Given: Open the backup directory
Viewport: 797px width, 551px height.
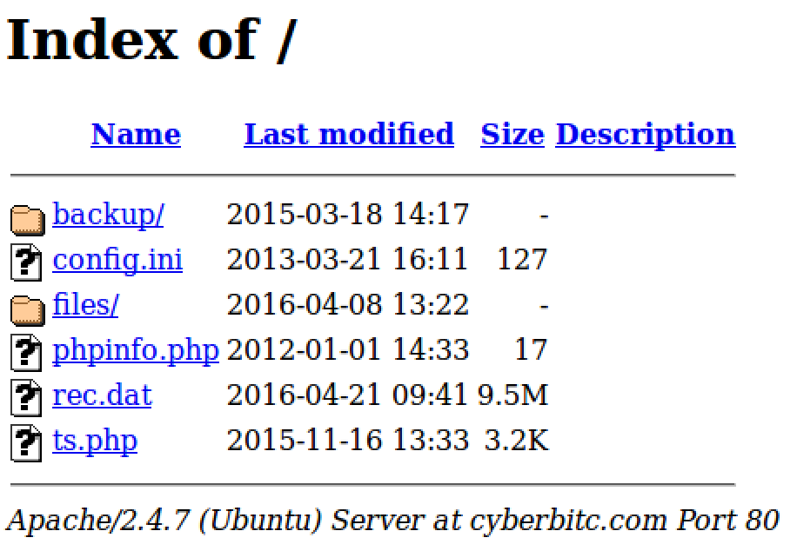Looking at the screenshot, I should tap(107, 216).
